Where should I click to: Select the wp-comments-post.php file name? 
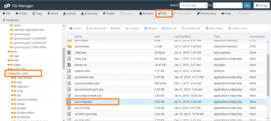click(x=89, y=89)
